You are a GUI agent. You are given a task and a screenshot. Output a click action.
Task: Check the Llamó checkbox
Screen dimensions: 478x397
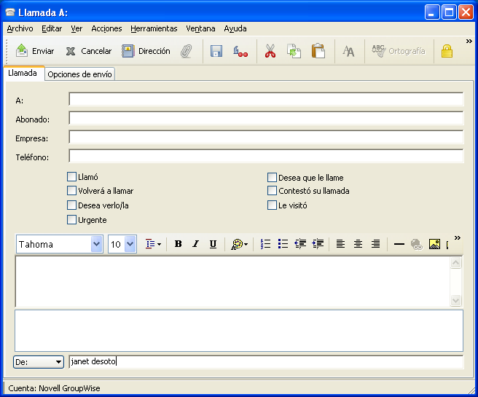tap(71, 176)
